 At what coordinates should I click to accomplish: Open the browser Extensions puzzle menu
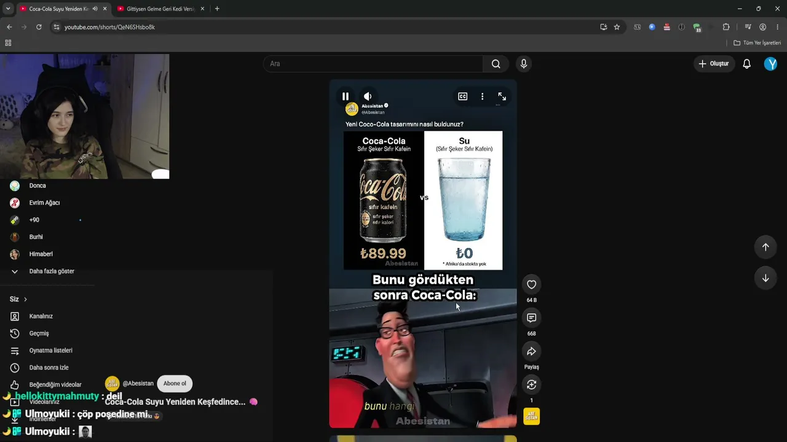pos(726,27)
